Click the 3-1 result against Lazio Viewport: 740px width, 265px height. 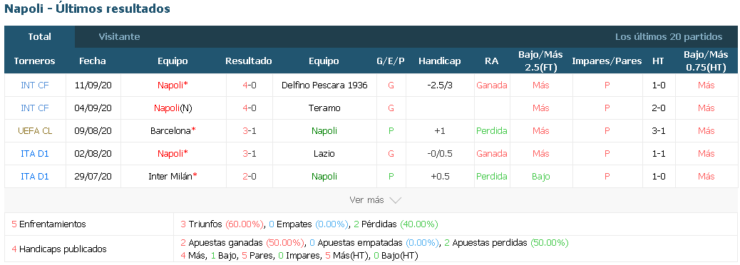coord(250,153)
